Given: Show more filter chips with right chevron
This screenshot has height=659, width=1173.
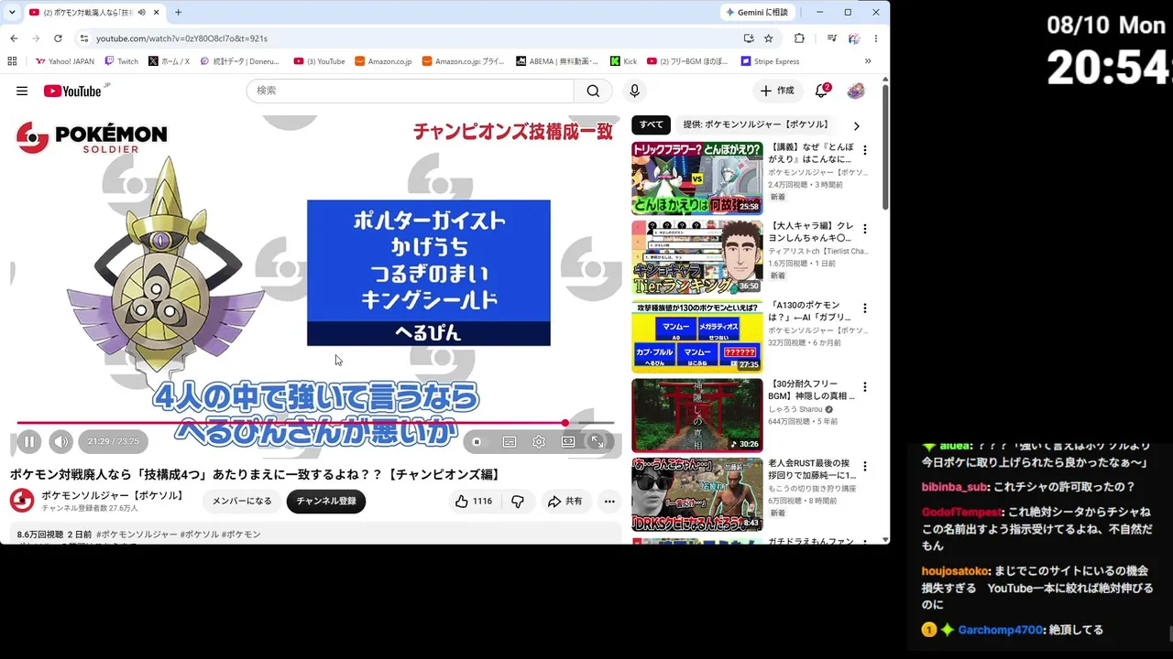Looking at the screenshot, I should coord(856,125).
